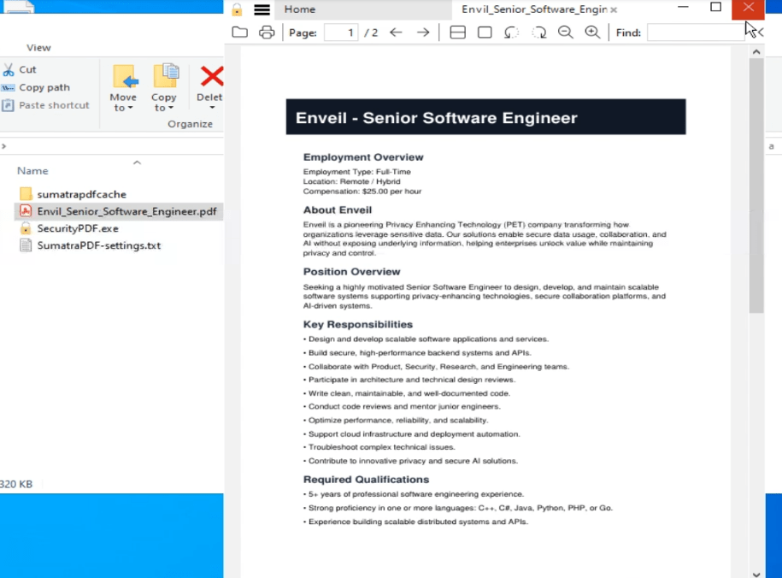Click the Key Responsibilities heading
The width and height of the screenshot is (782, 578).
click(357, 324)
